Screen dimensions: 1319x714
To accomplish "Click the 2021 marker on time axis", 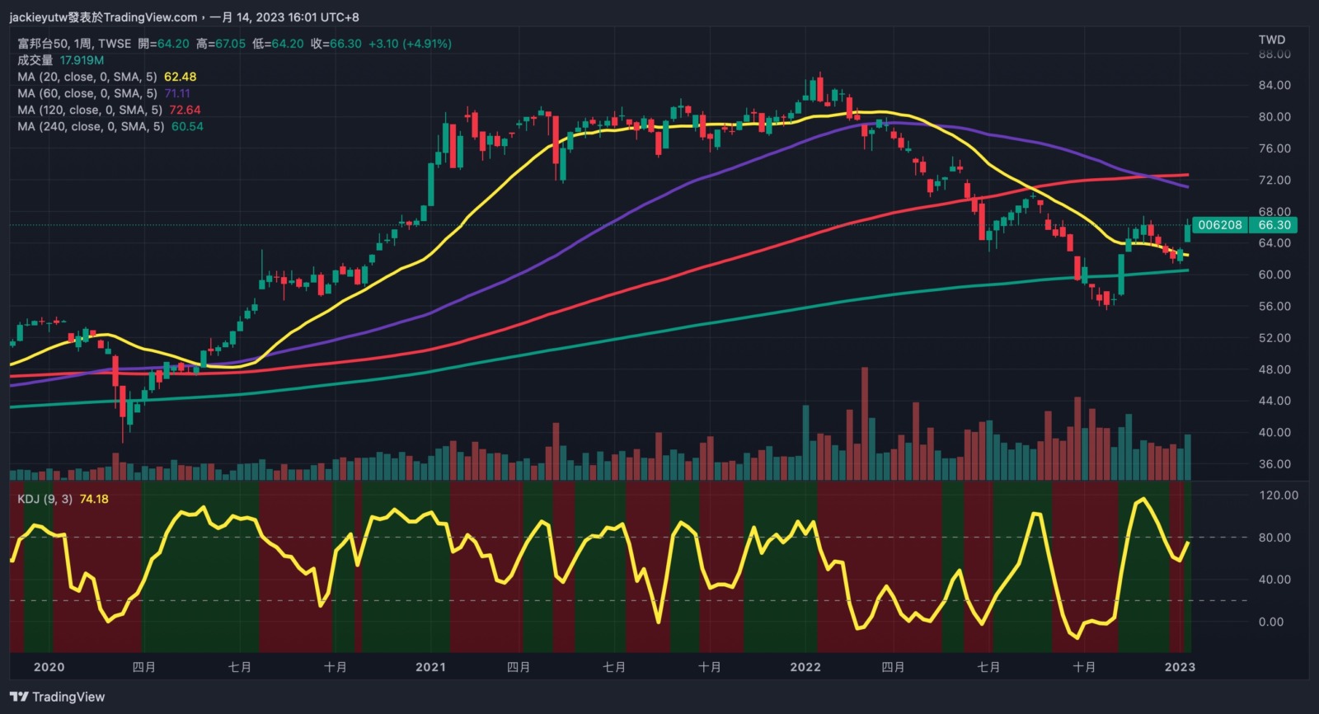I will click(430, 667).
